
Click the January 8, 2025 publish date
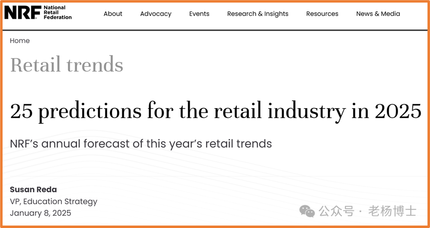40,213
